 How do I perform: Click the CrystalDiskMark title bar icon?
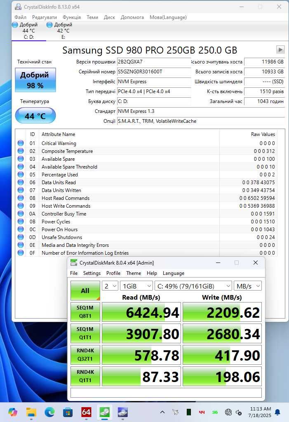(x=73, y=263)
